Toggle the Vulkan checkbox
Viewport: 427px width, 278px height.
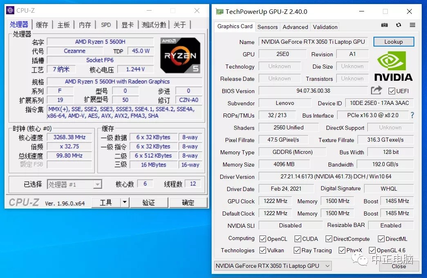[x=262, y=250]
